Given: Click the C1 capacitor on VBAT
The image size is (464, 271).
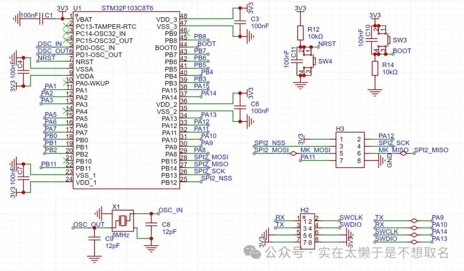Looking at the screenshot, I should 41,19.
